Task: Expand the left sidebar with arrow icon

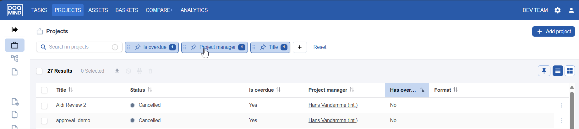Action: pyautogui.click(x=14, y=30)
